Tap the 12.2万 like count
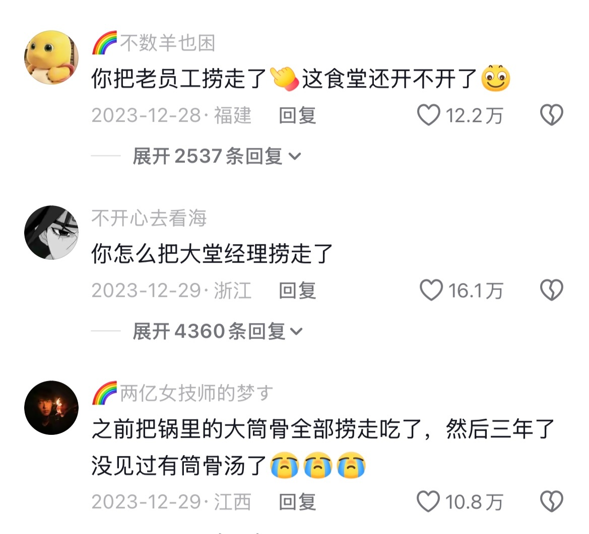Image resolution: width=589 pixels, height=534 pixels. pos(475,115)
